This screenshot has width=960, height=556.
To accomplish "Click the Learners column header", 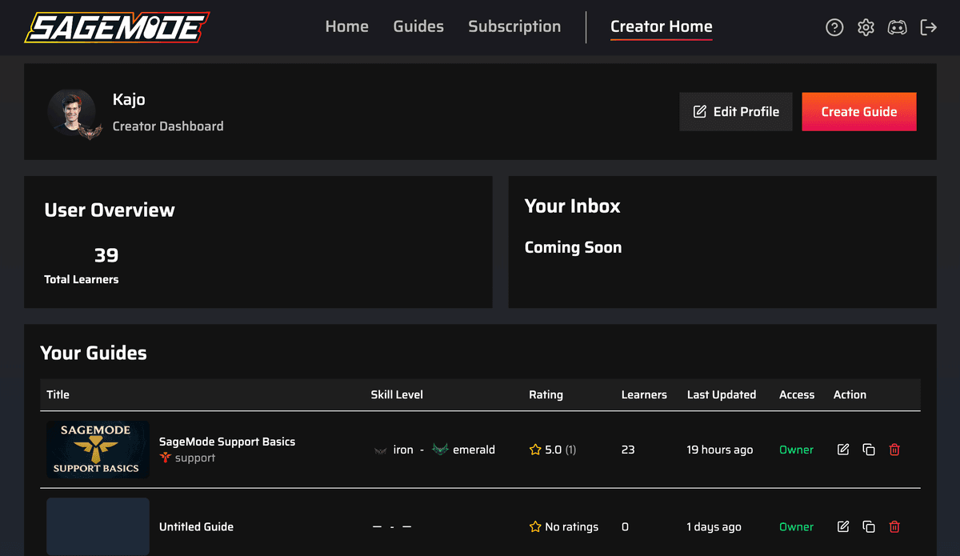I will (x=644, y=394).
